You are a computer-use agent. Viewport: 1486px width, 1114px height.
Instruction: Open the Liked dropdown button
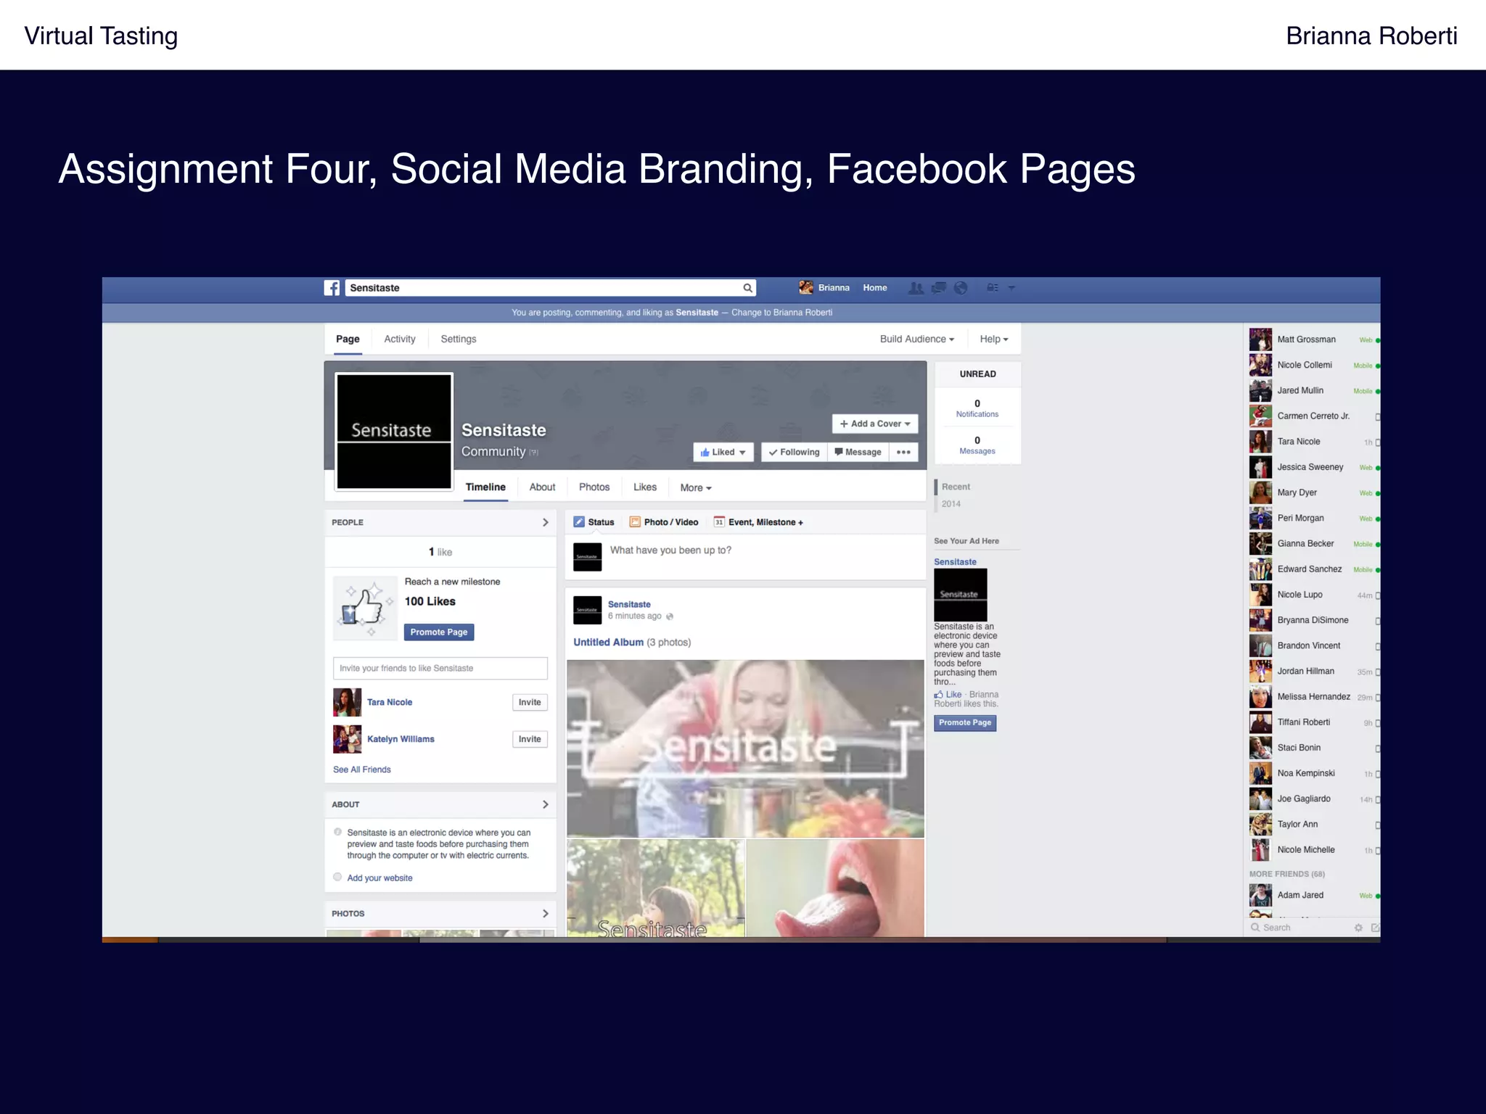pos(723,452)
